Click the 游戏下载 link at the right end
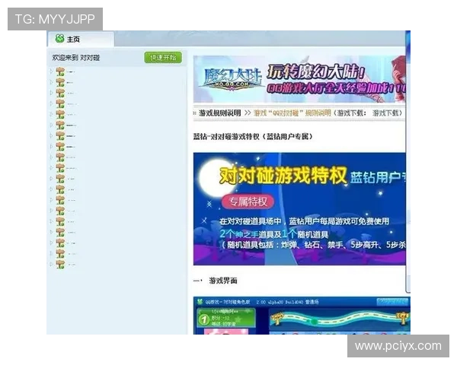The image size is (457, 365). click(x=385, y=113)
